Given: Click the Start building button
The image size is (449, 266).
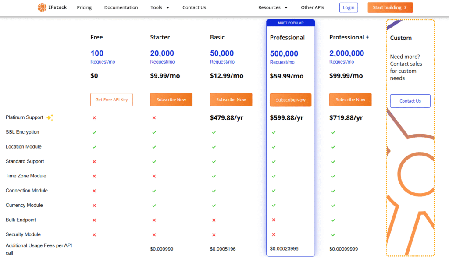Looking at the screenshot, I should point(390,7).
